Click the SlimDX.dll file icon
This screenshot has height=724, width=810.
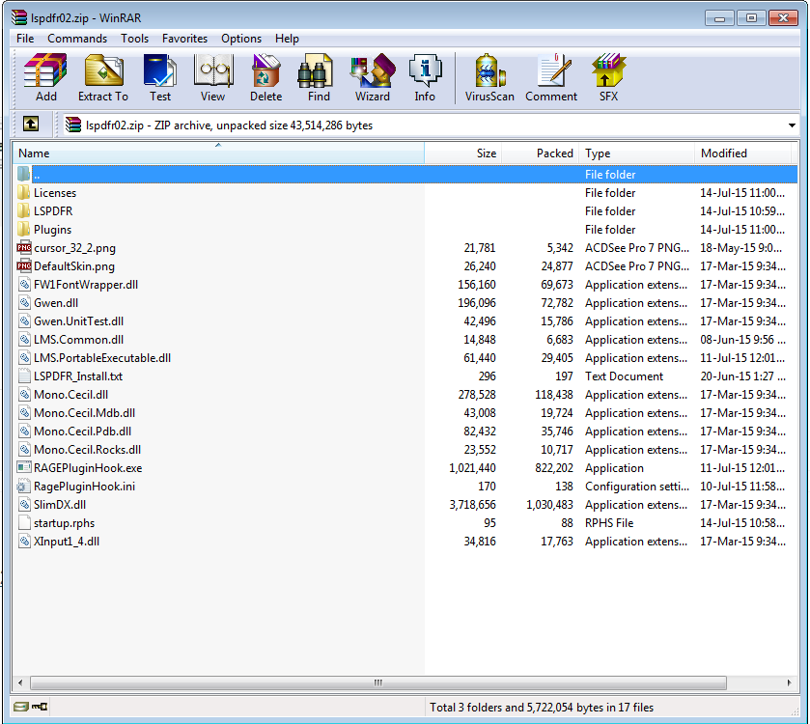tap(24, 505)
